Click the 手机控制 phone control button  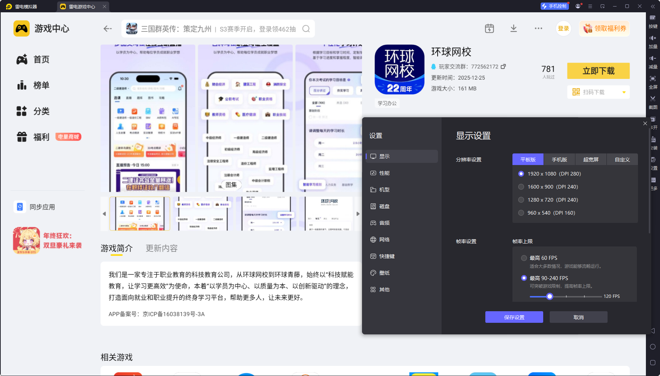(x=554, y=6)
